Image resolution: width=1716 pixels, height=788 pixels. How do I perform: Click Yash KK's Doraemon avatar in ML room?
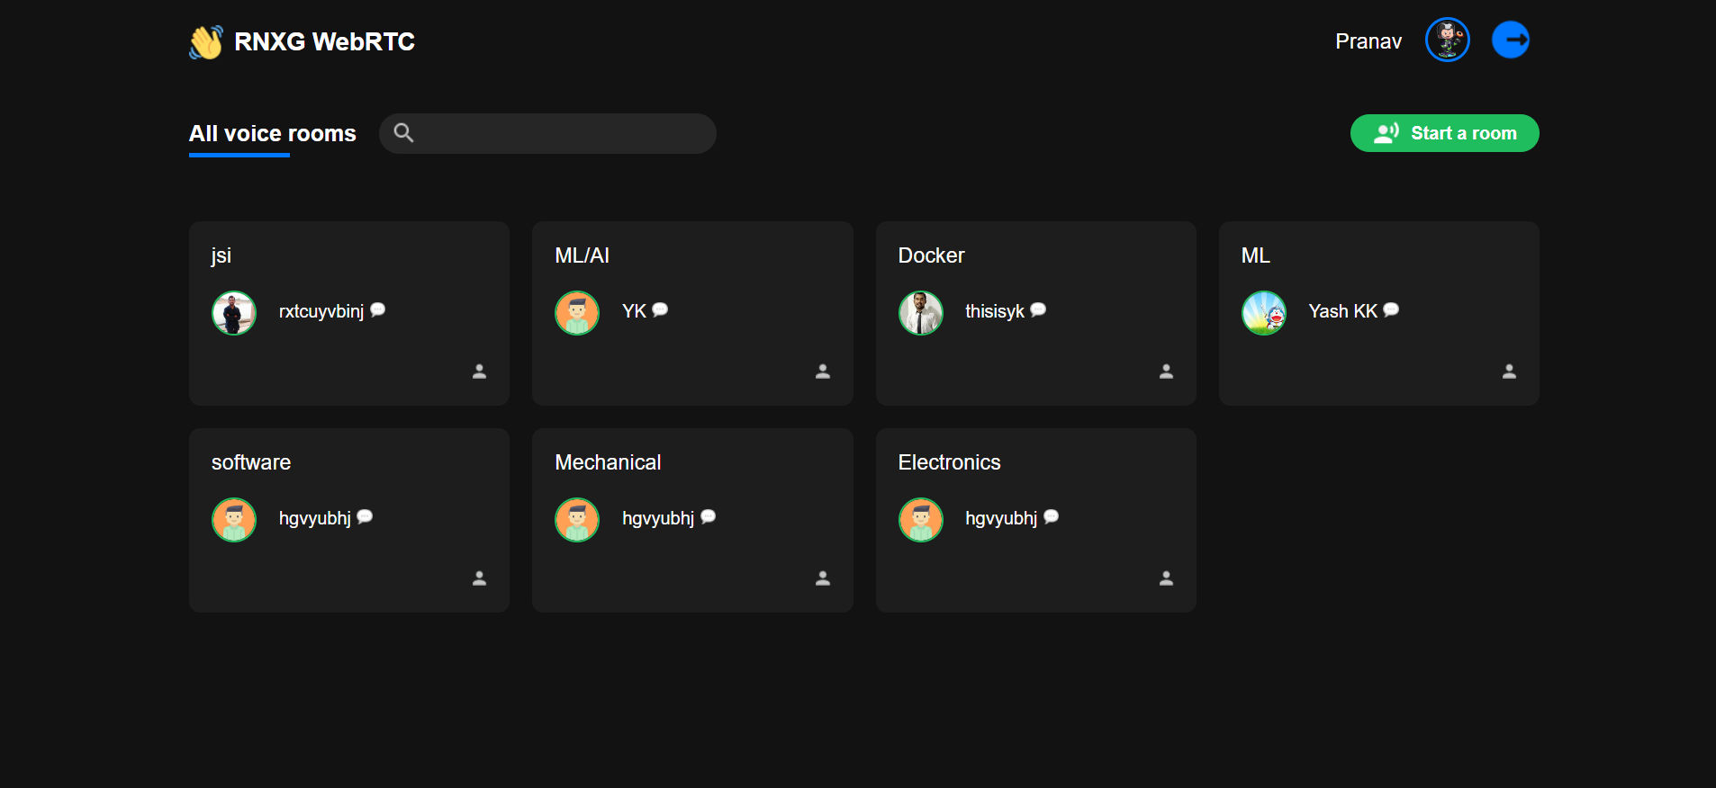1263,312
